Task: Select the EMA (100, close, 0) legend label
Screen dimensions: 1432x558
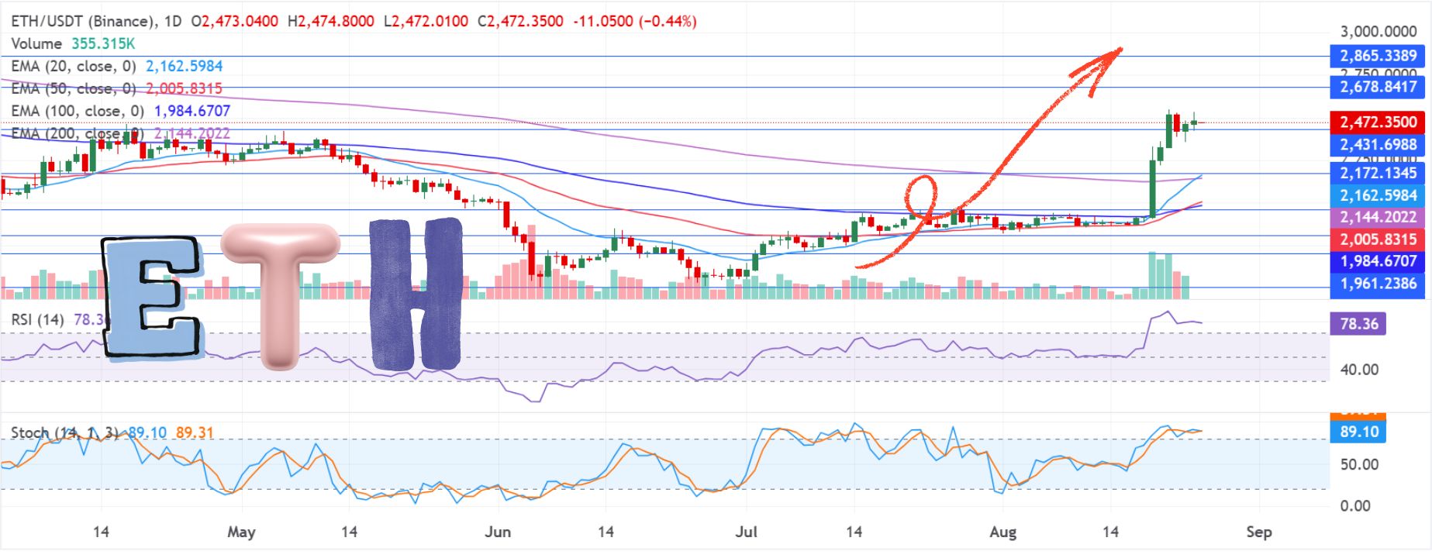Action: coord(78,111)
